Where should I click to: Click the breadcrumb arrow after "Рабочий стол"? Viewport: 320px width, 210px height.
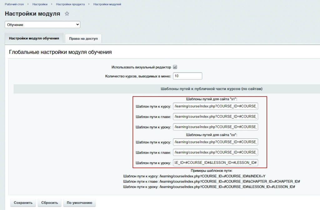tap(28, 4)
